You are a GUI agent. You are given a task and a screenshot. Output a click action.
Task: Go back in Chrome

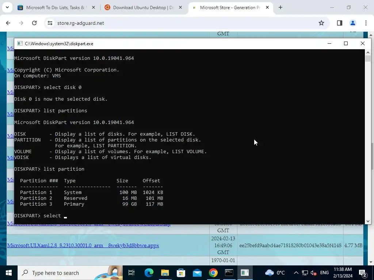8,23
